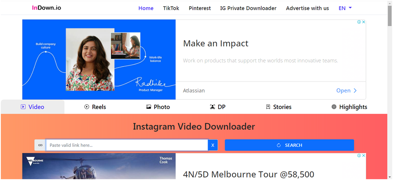Open the Pinterest downloader link

pyautogui.click(x=200, y=8)
